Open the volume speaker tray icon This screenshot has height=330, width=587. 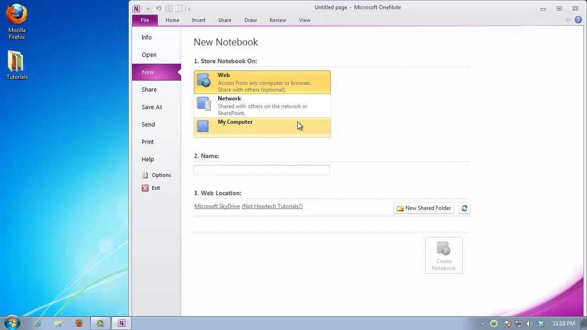(529, 324)
